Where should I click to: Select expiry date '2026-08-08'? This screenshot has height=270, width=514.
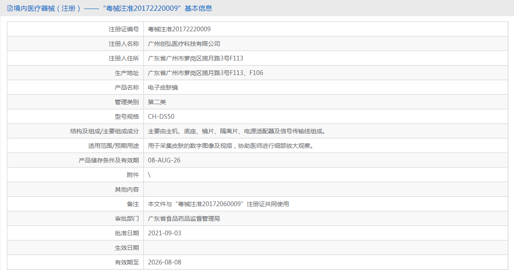point(164,262)
